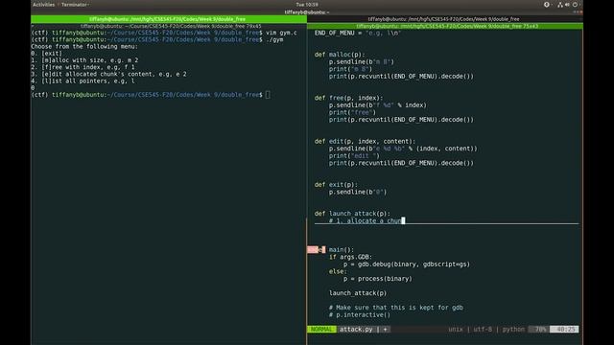Image resolution: width=614 pixels, height=345 pixels.
Task: Click the 'p = process(binary)' line
Action: tap(377, 279)
